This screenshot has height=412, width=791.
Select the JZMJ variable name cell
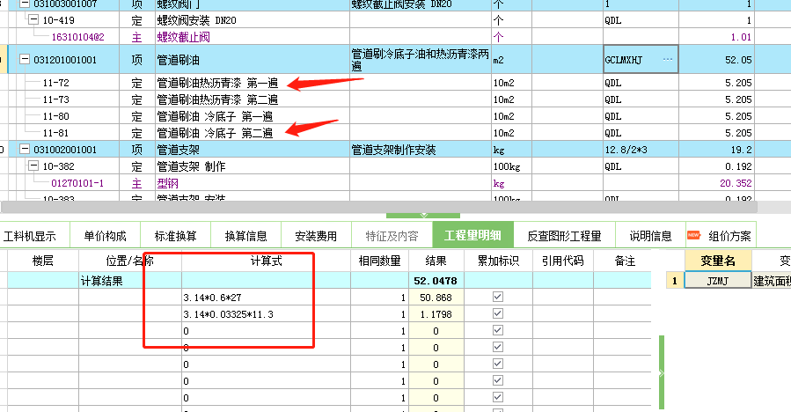click(x=718, y=281)
